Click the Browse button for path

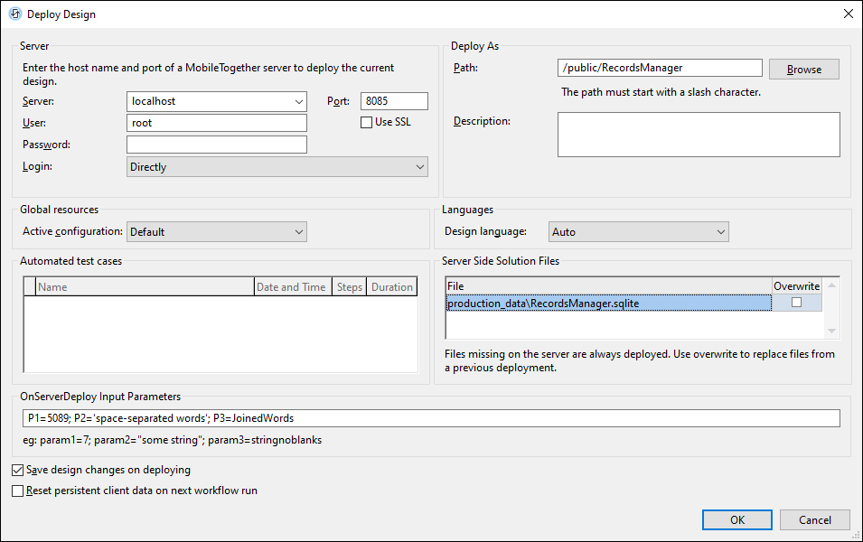803,69
